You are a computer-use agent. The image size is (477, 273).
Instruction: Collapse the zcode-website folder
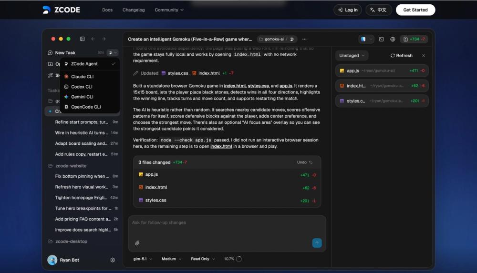coord(68,166)
